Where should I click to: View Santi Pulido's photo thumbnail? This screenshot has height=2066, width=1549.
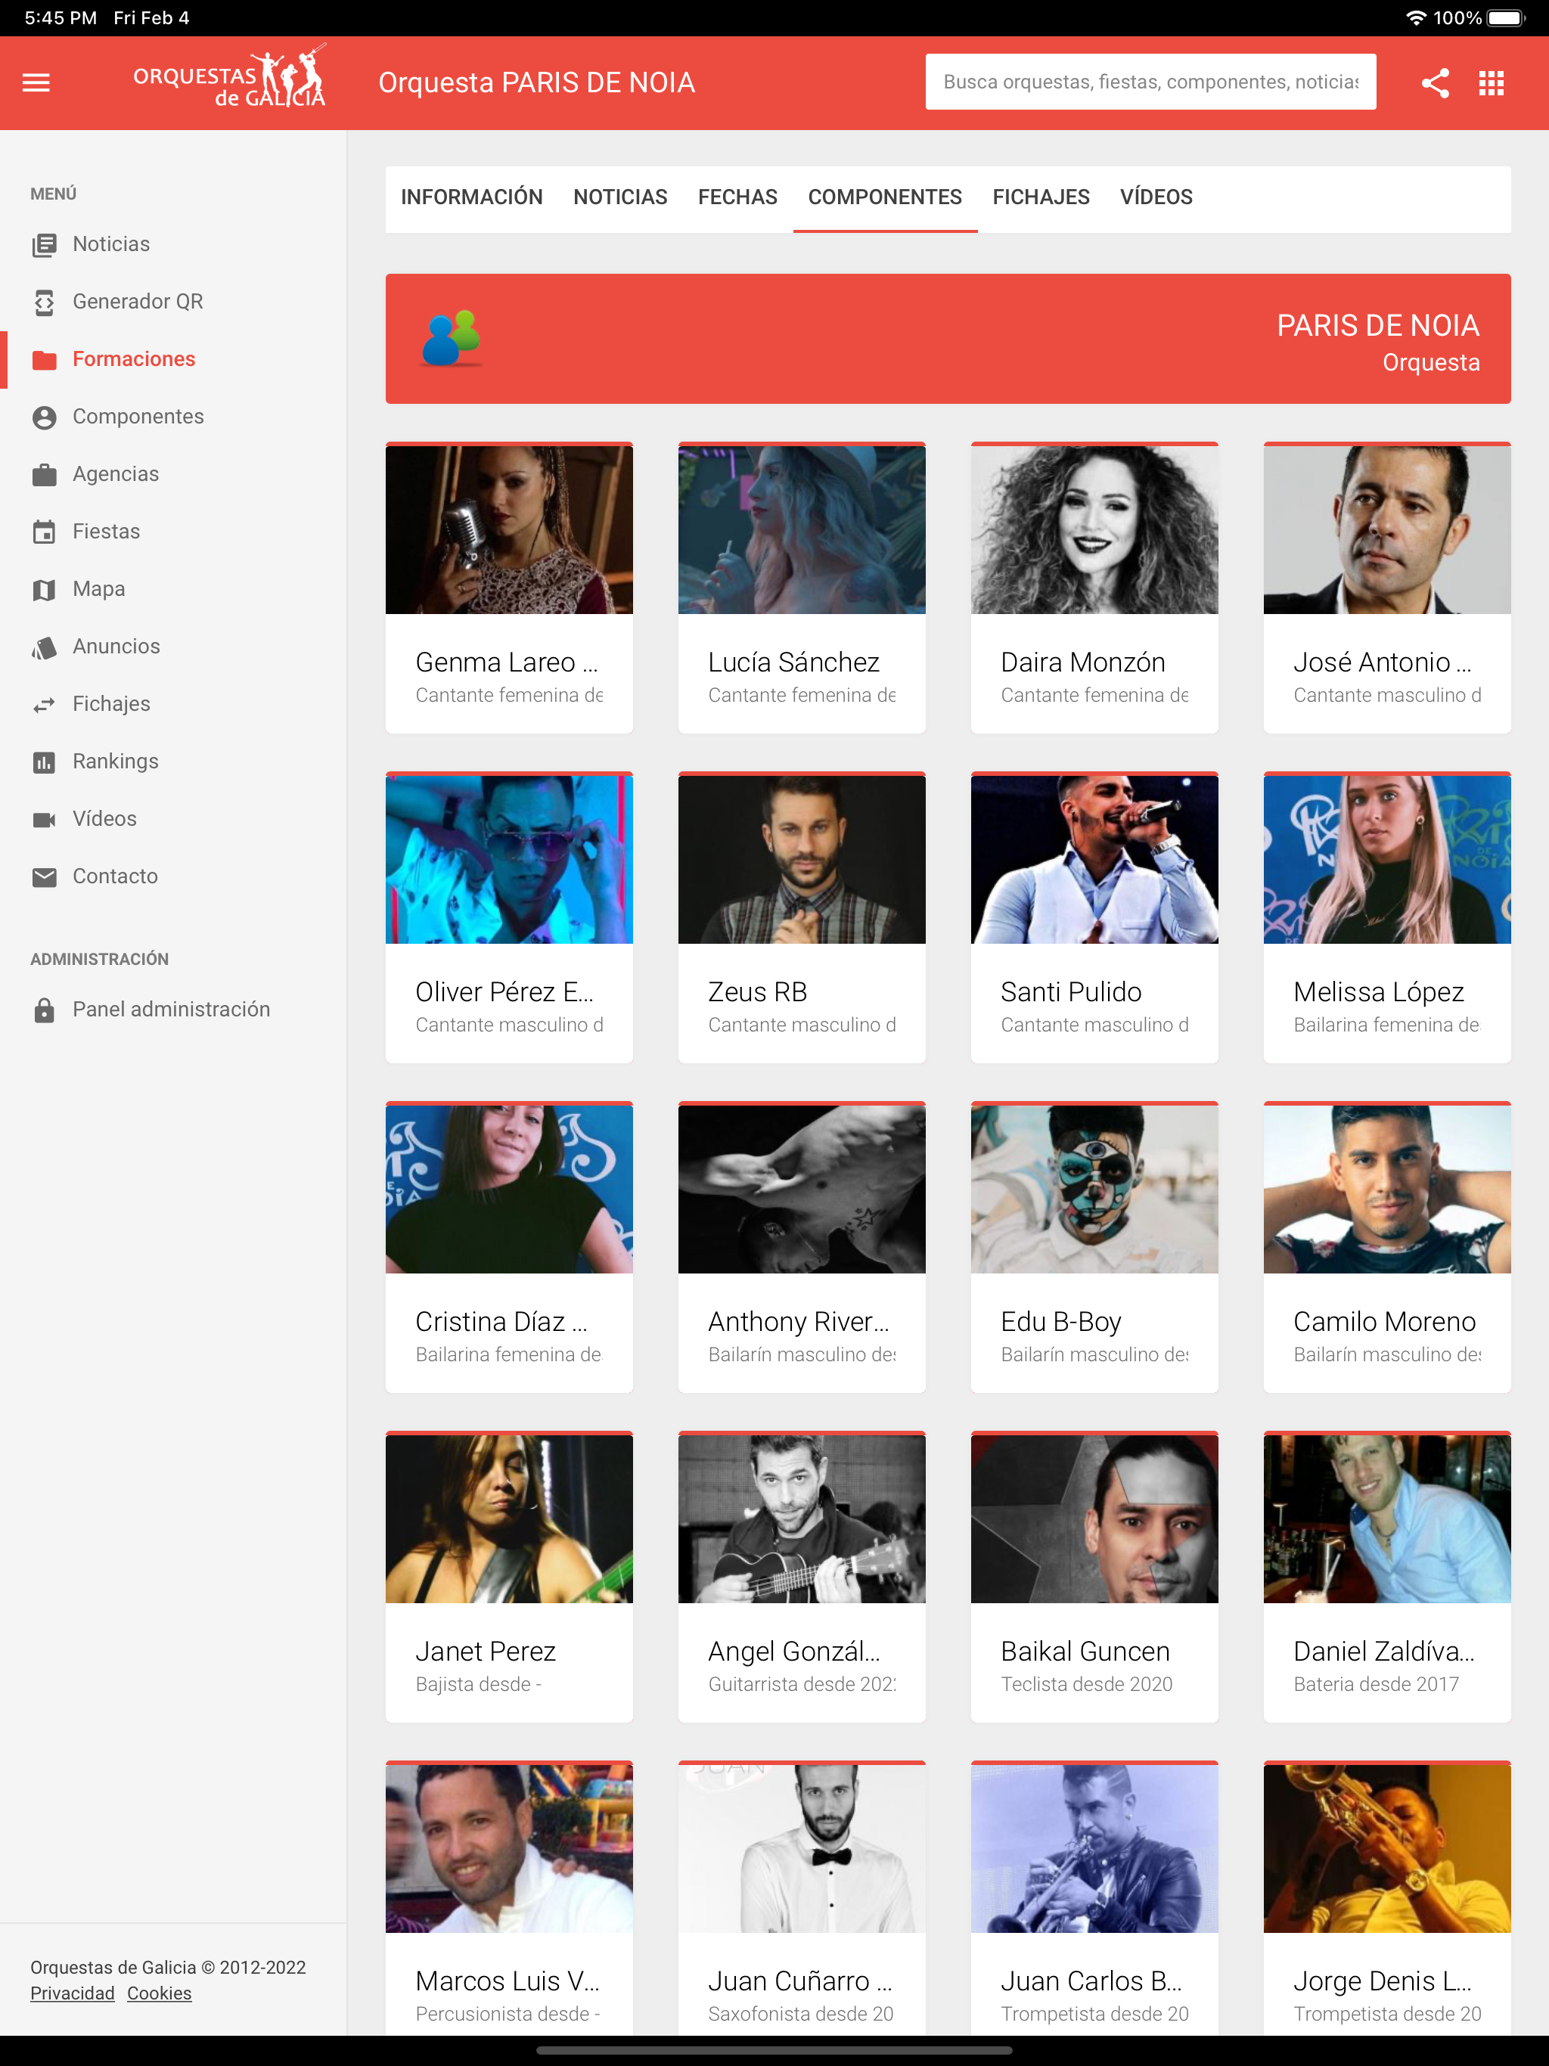(x=1094, y=859)
